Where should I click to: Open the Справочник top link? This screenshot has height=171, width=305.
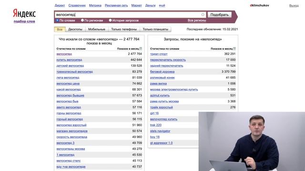click(77, 5)
